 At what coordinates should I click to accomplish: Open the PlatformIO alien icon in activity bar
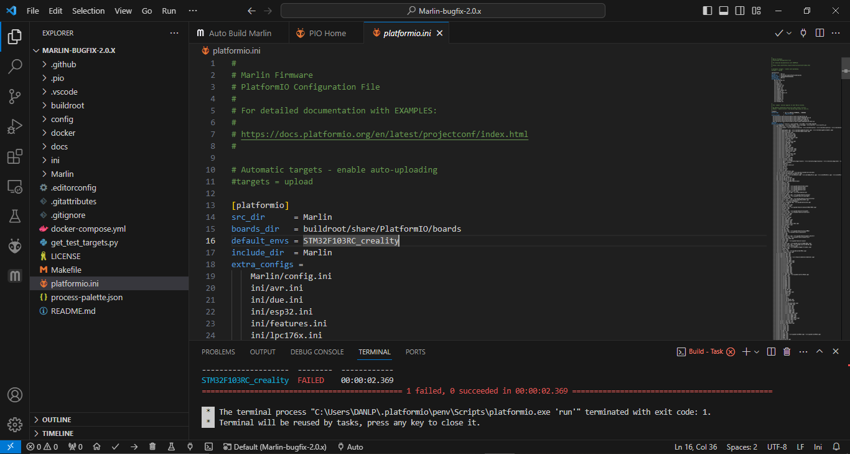click(x=14, y=247)
